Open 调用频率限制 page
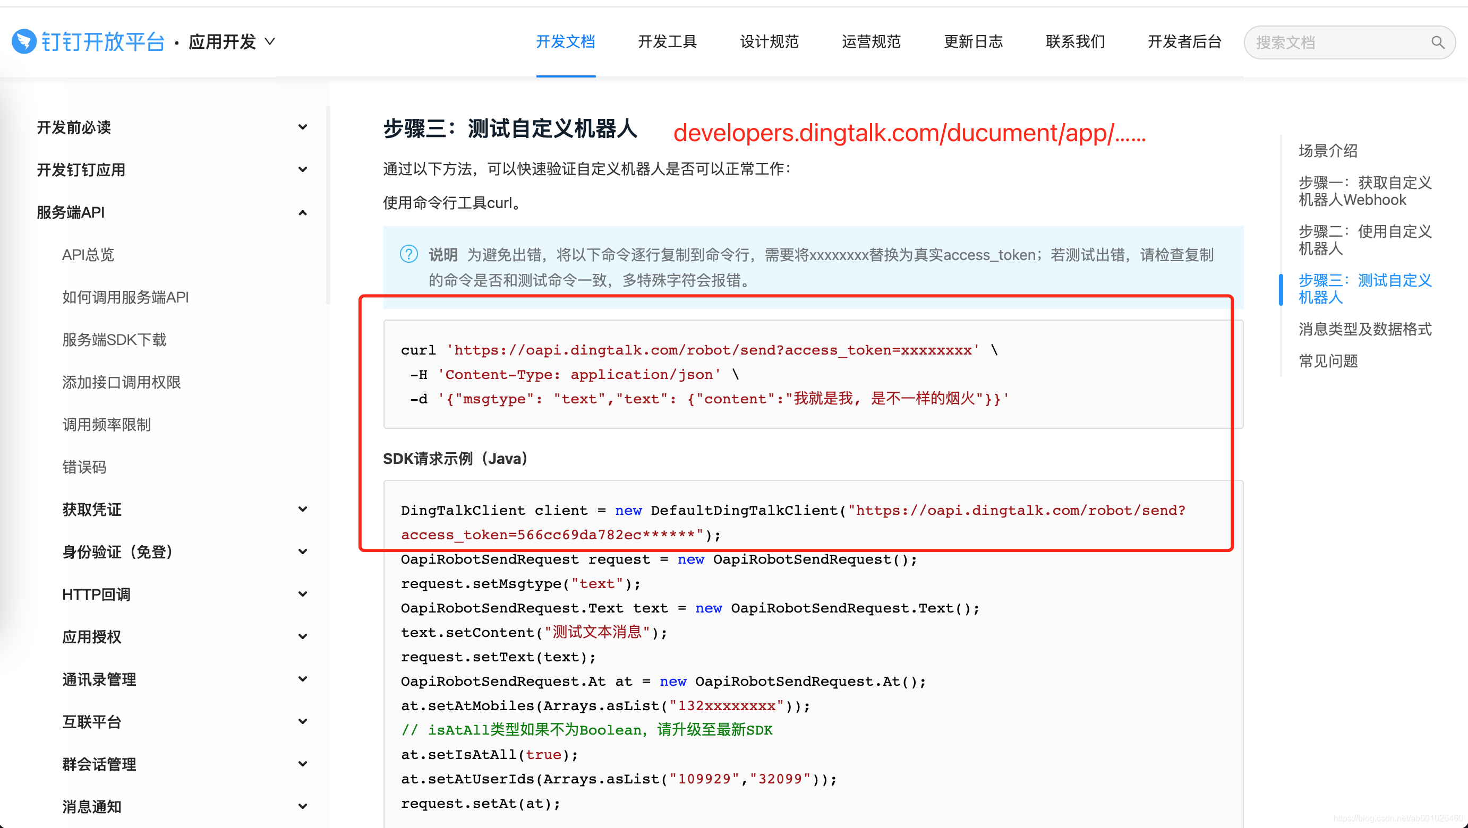This screenshot has height=828, width=1468. tap(107, 425)
